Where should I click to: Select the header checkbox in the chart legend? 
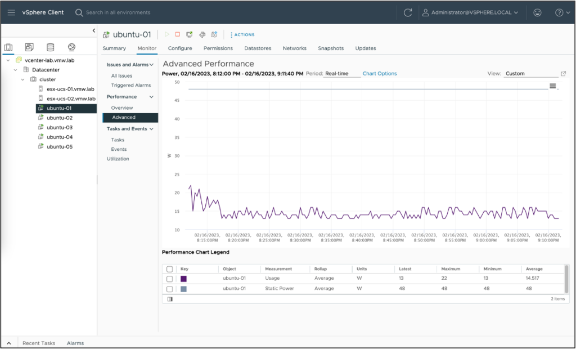pos(169,269)
